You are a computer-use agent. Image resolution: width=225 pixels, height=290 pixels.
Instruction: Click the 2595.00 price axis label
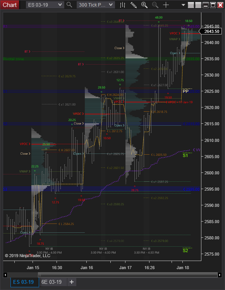tap(212, 189)
